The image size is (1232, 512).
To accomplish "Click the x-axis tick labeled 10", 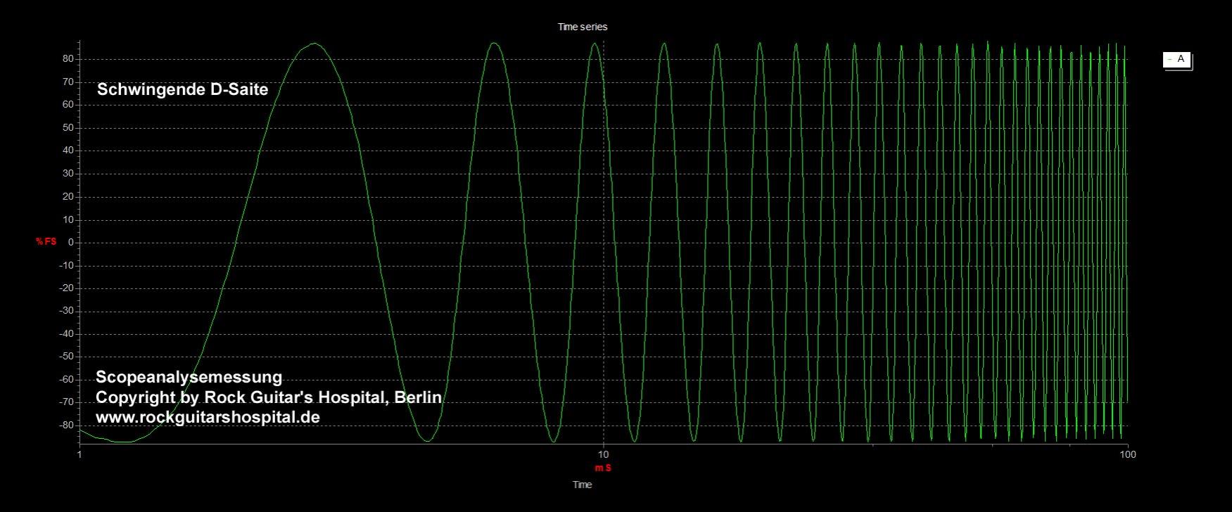I will tap(603, 454).
